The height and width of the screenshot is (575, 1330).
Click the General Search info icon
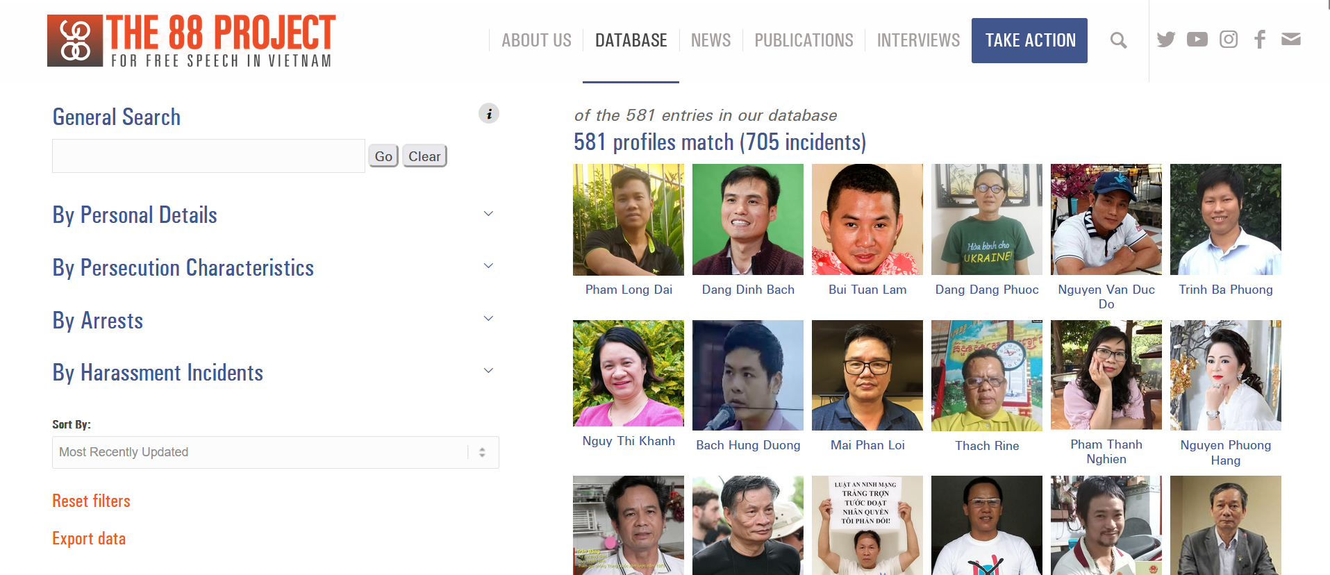click(489, 114)
